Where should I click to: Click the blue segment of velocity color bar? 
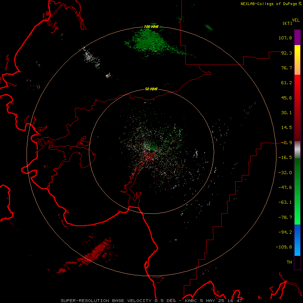[297, 240]
